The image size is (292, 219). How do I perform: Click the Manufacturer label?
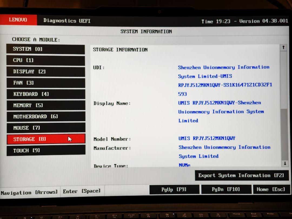coord(112,148)
